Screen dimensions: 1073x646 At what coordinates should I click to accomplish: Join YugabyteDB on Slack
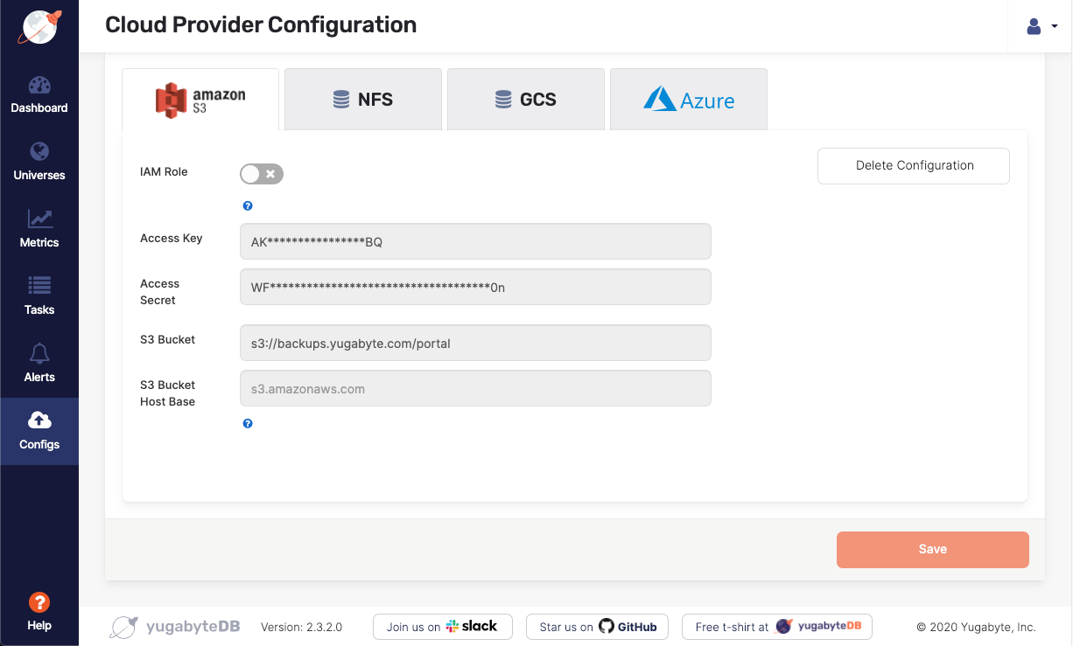442,626
